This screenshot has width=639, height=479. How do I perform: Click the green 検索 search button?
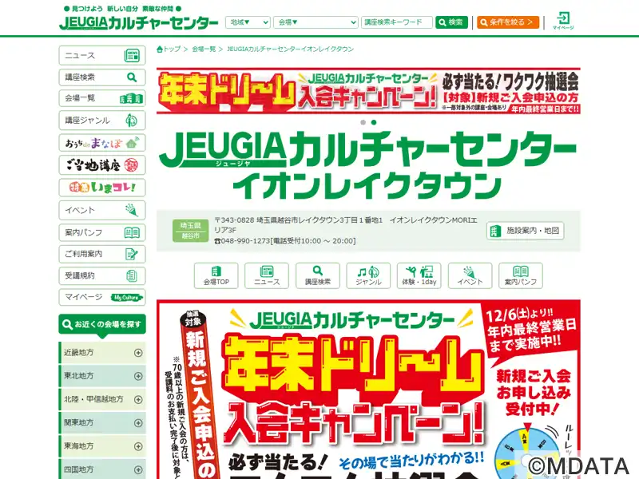(x=451, y=22)
